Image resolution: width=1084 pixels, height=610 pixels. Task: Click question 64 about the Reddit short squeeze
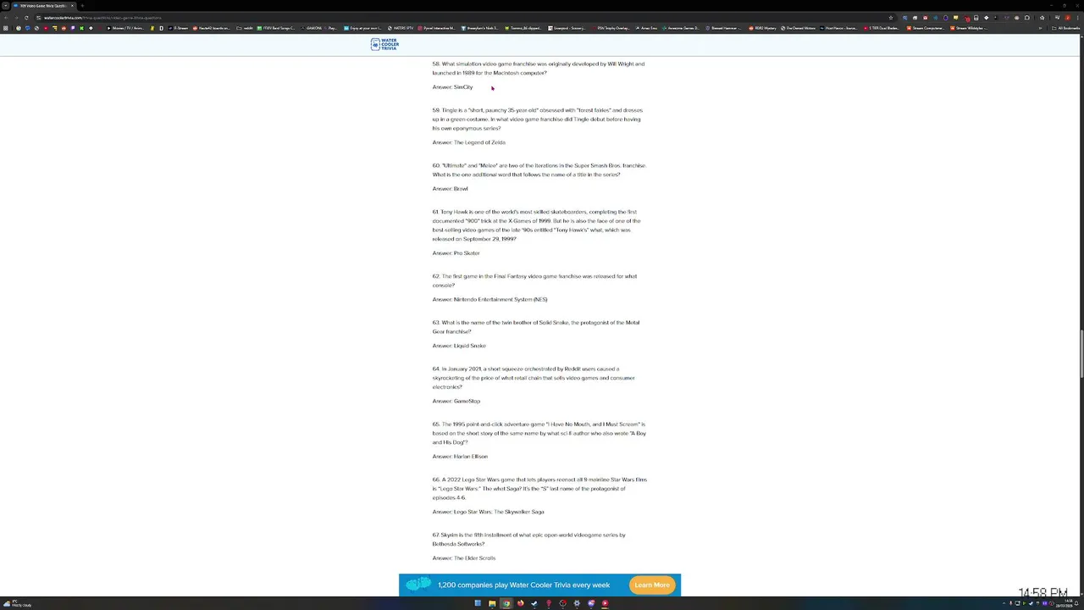coord(534,378)
